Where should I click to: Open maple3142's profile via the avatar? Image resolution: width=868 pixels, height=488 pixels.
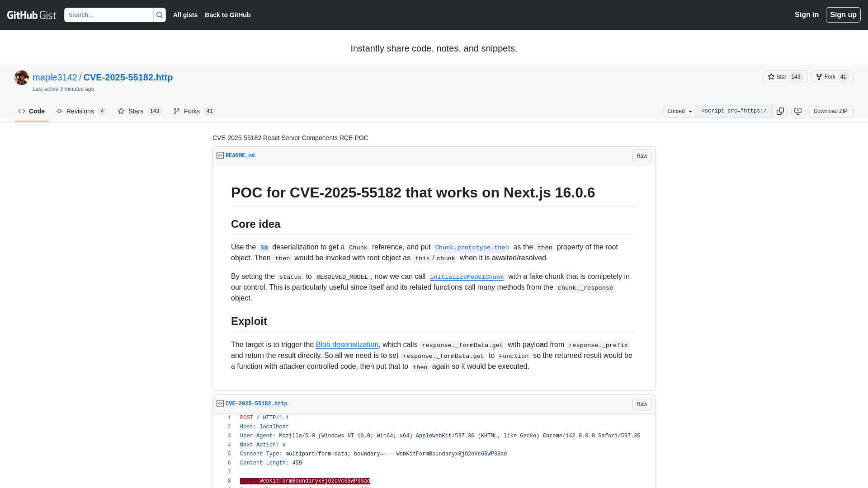21,77
